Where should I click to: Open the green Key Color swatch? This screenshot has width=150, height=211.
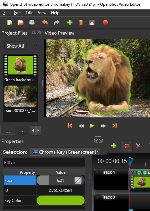(61, 200)
